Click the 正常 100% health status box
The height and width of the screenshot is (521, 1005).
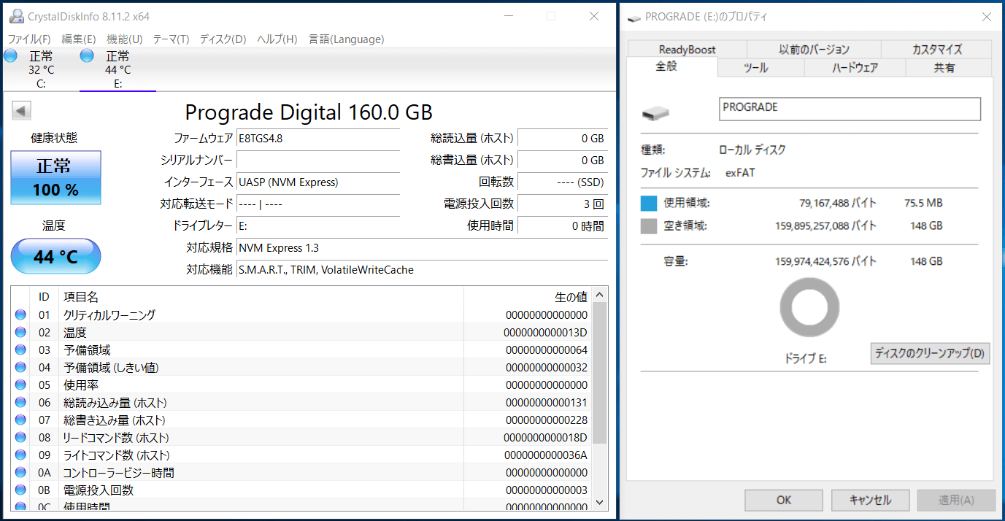tap(55, 177)
